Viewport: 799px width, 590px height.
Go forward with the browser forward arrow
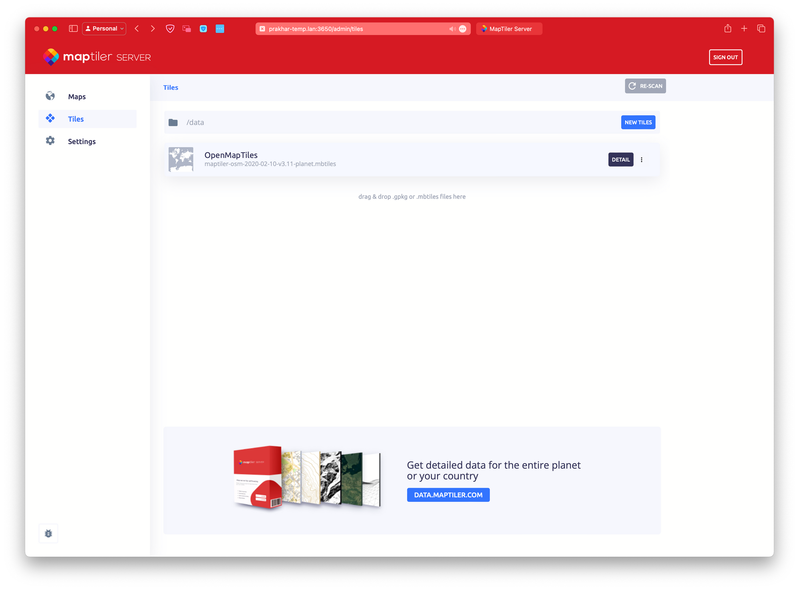153,29
